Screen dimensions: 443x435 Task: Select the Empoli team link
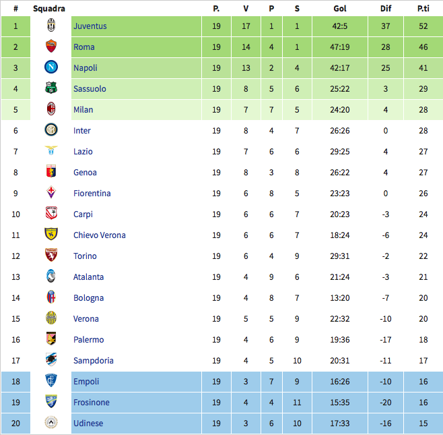(x=86, y=382)
